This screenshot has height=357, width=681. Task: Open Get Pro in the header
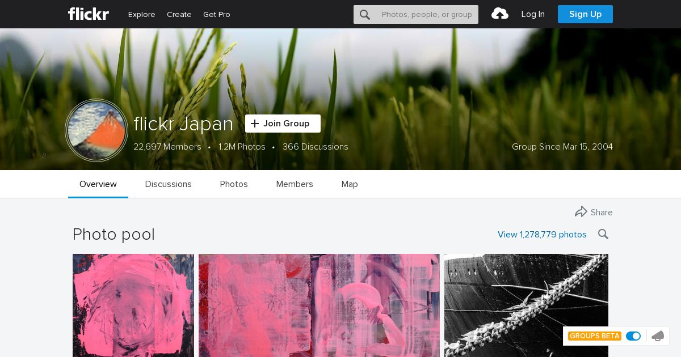(217, 14)
